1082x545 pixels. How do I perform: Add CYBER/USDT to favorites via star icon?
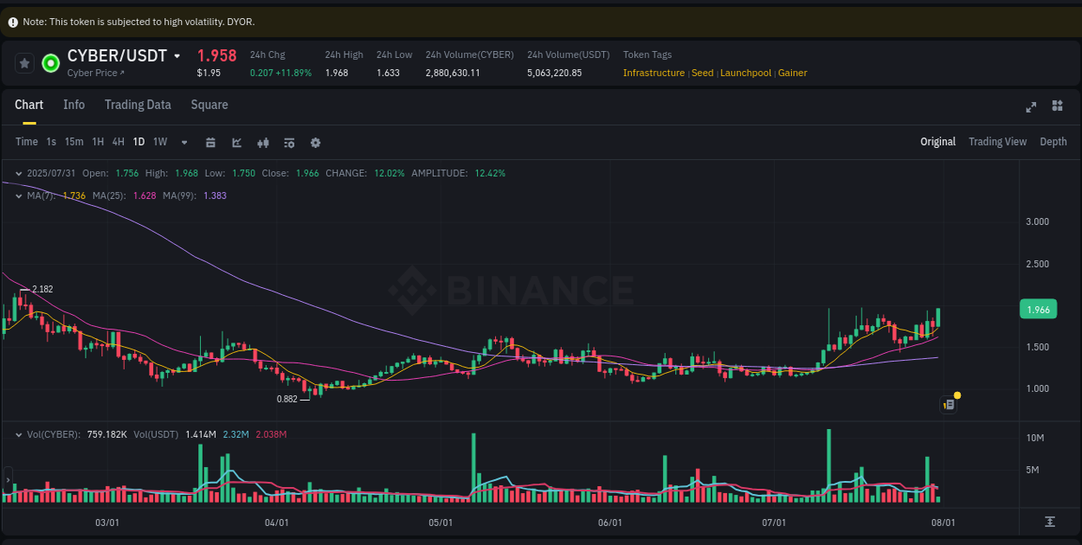[x=24, y=62]
